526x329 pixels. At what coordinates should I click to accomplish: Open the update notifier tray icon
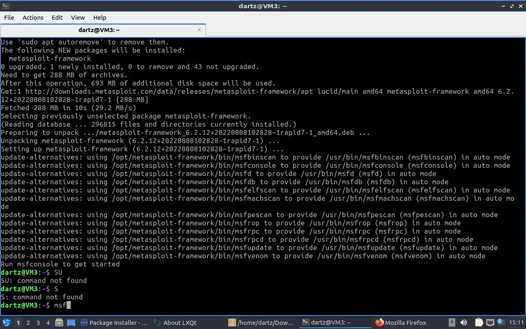pos(501,323)
